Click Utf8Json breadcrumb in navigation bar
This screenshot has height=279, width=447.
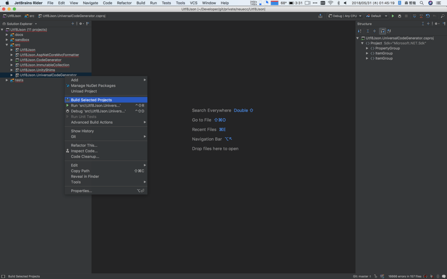[12, 16]
